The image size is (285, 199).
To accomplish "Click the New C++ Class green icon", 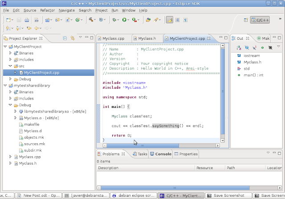I will click(x=77, y=20).
